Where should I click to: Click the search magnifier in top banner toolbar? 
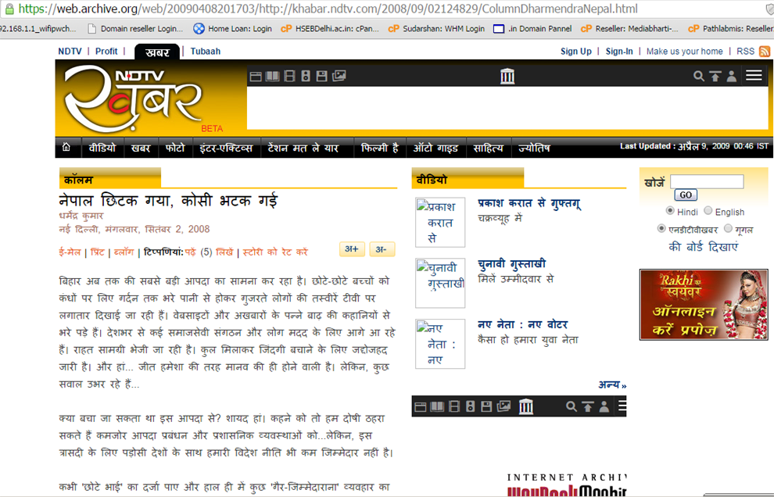click(x=699, y=76)
